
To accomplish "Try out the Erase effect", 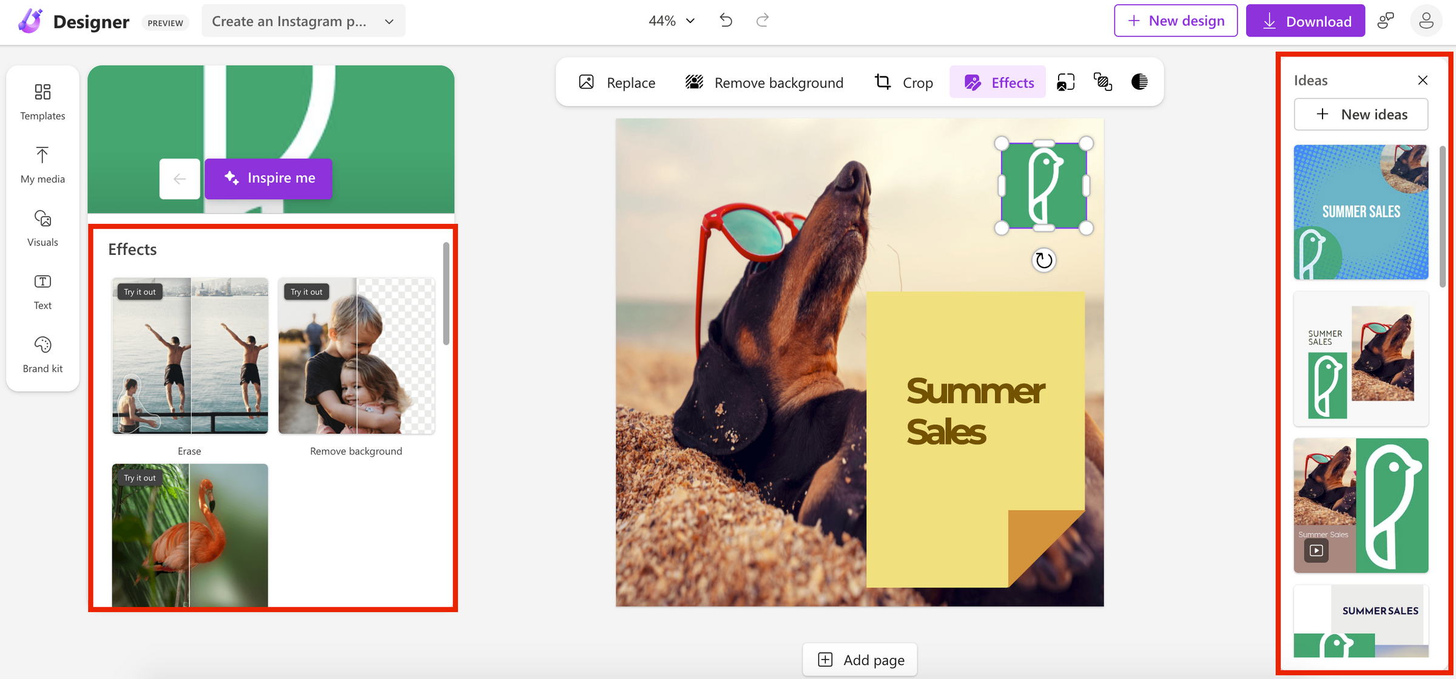I will point(190,356).
